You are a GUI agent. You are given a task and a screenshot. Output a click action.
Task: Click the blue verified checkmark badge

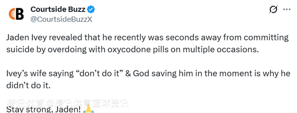[91, 10]
